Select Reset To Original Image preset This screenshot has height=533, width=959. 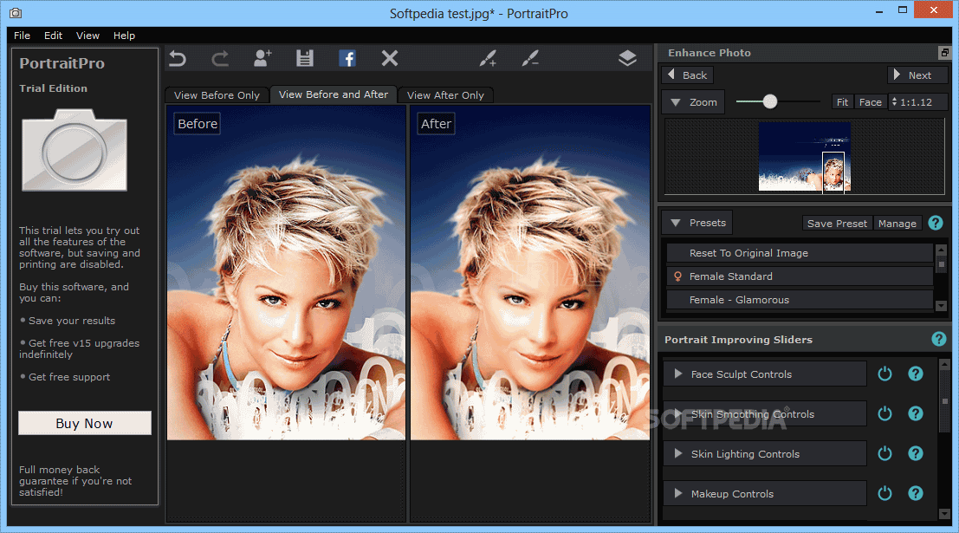[800, 253]
